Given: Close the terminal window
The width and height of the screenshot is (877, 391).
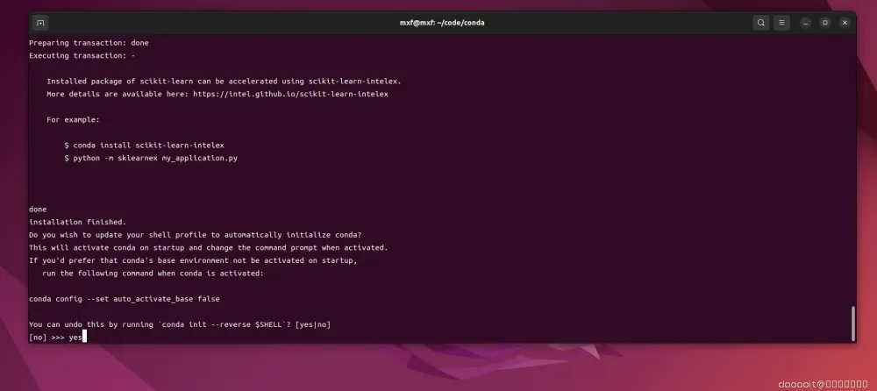Looking at the screenshot, I should point(845,23).
